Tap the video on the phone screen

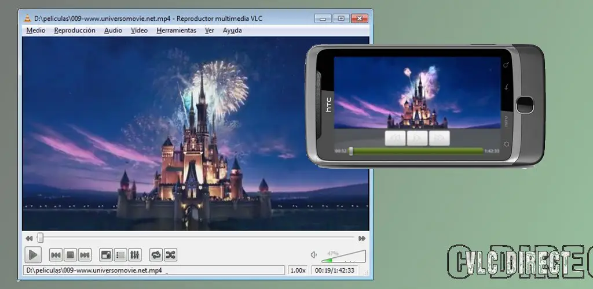point(417,93)
